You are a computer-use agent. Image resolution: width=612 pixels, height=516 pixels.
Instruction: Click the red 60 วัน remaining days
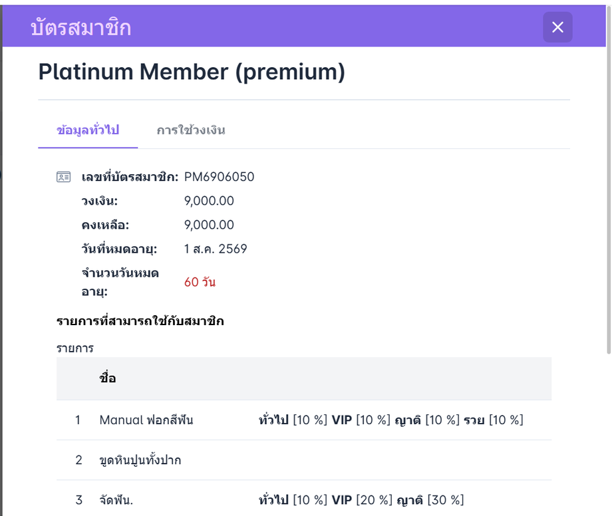pos(200,282)
